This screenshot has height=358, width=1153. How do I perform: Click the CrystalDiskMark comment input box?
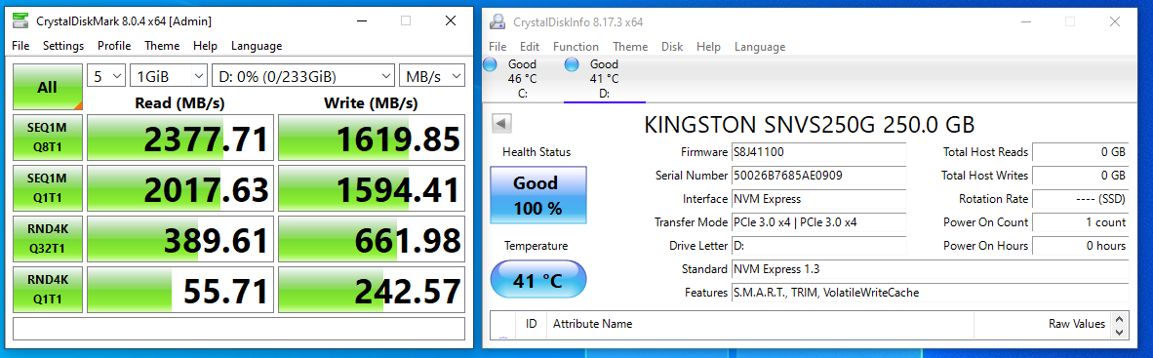pos(239,329)
